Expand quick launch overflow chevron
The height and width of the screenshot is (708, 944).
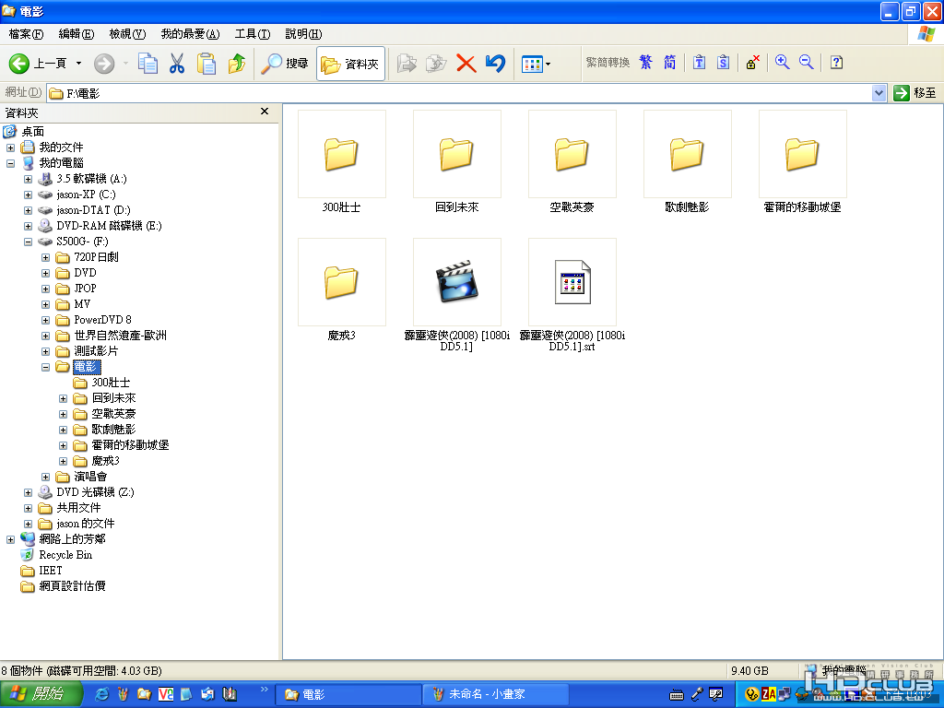(x=265, y=690)
